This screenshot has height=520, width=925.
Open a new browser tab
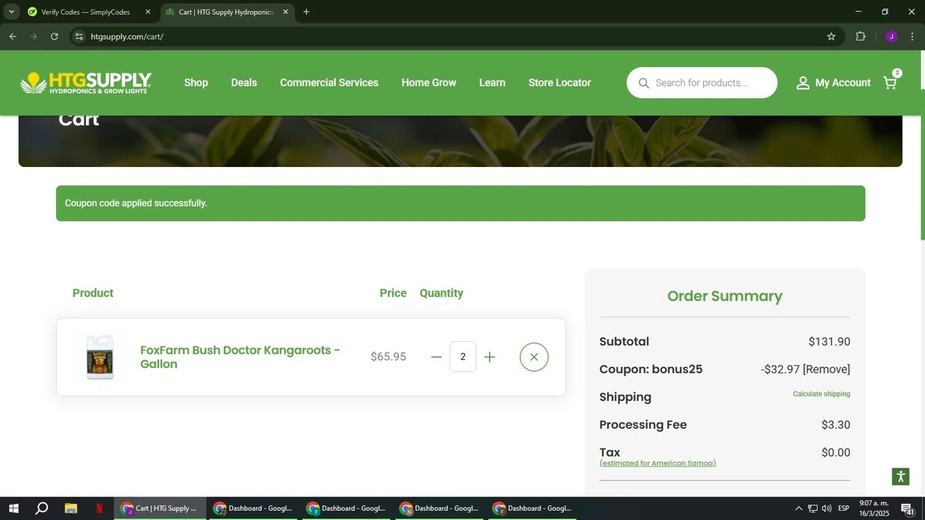click(x=306, y=12)
